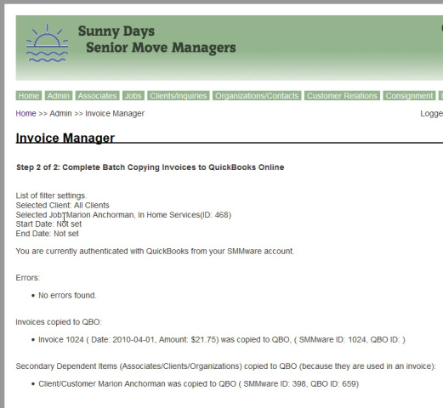Click the partially visible tab after Consignment
This screenshot has height=408, width=443.
point(440,96)
